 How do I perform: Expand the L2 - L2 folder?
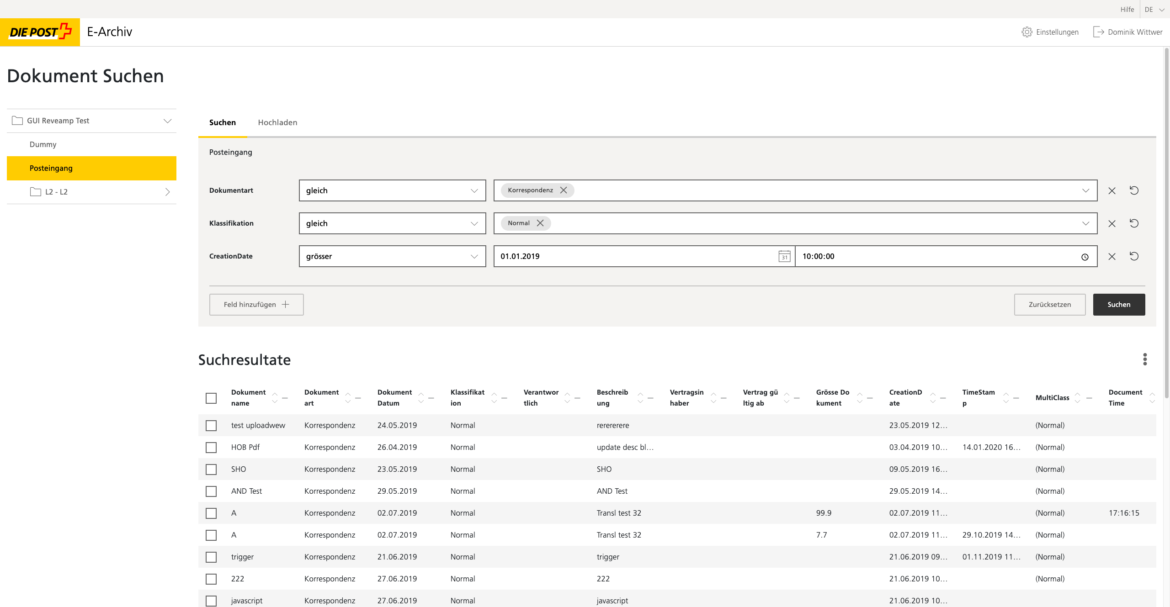click(x=167, y=192)
